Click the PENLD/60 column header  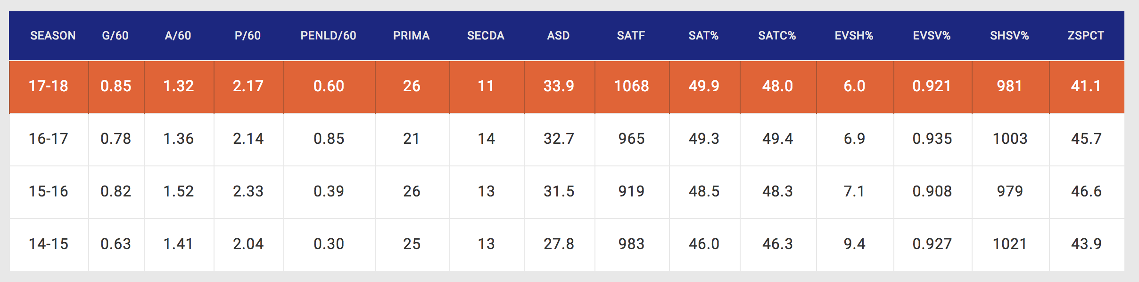click(329, 36)
